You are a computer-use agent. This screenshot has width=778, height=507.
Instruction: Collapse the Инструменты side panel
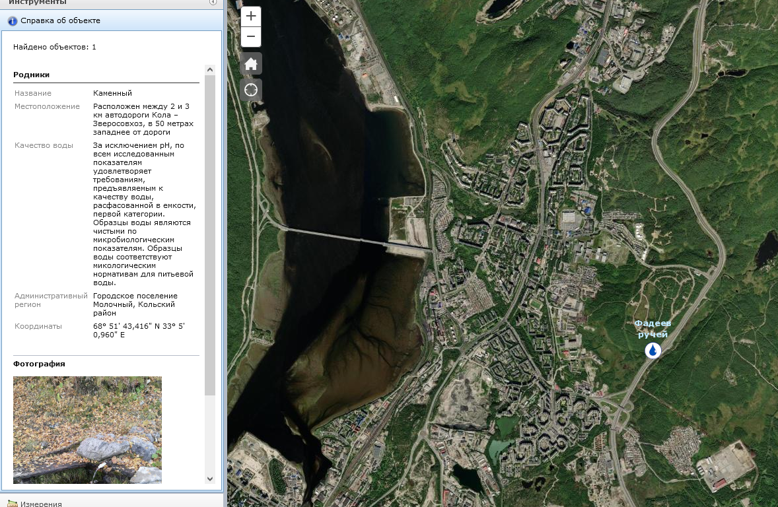213,2
